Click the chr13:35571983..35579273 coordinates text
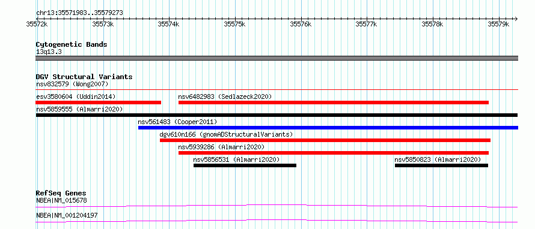Image resolution: width=535 pixels, height=229 pixels. click(x=79, y=13)
